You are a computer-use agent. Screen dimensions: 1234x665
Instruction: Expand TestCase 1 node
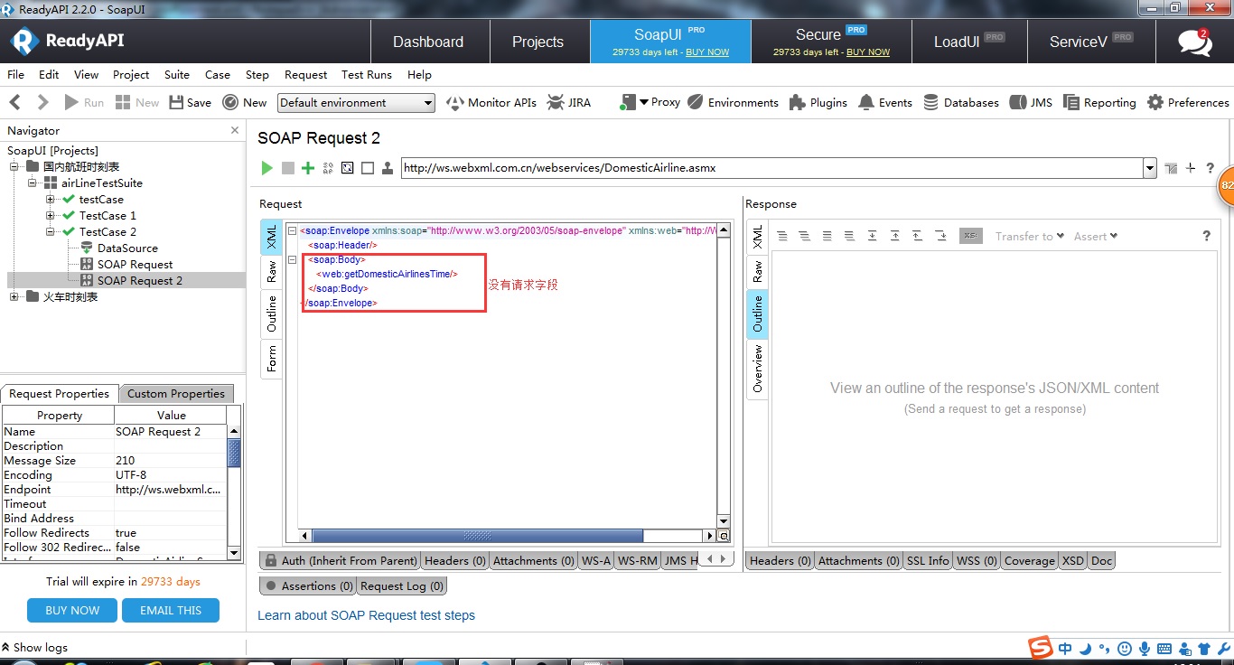click(51, 215)
